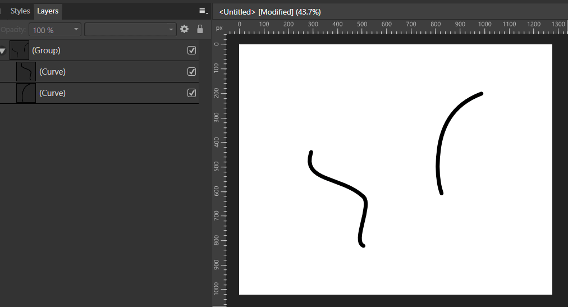Click the <Untitled> [Modified] document tab
Image resolution: width=568 pixels, height=307 pixels.
tap(269, 12)
